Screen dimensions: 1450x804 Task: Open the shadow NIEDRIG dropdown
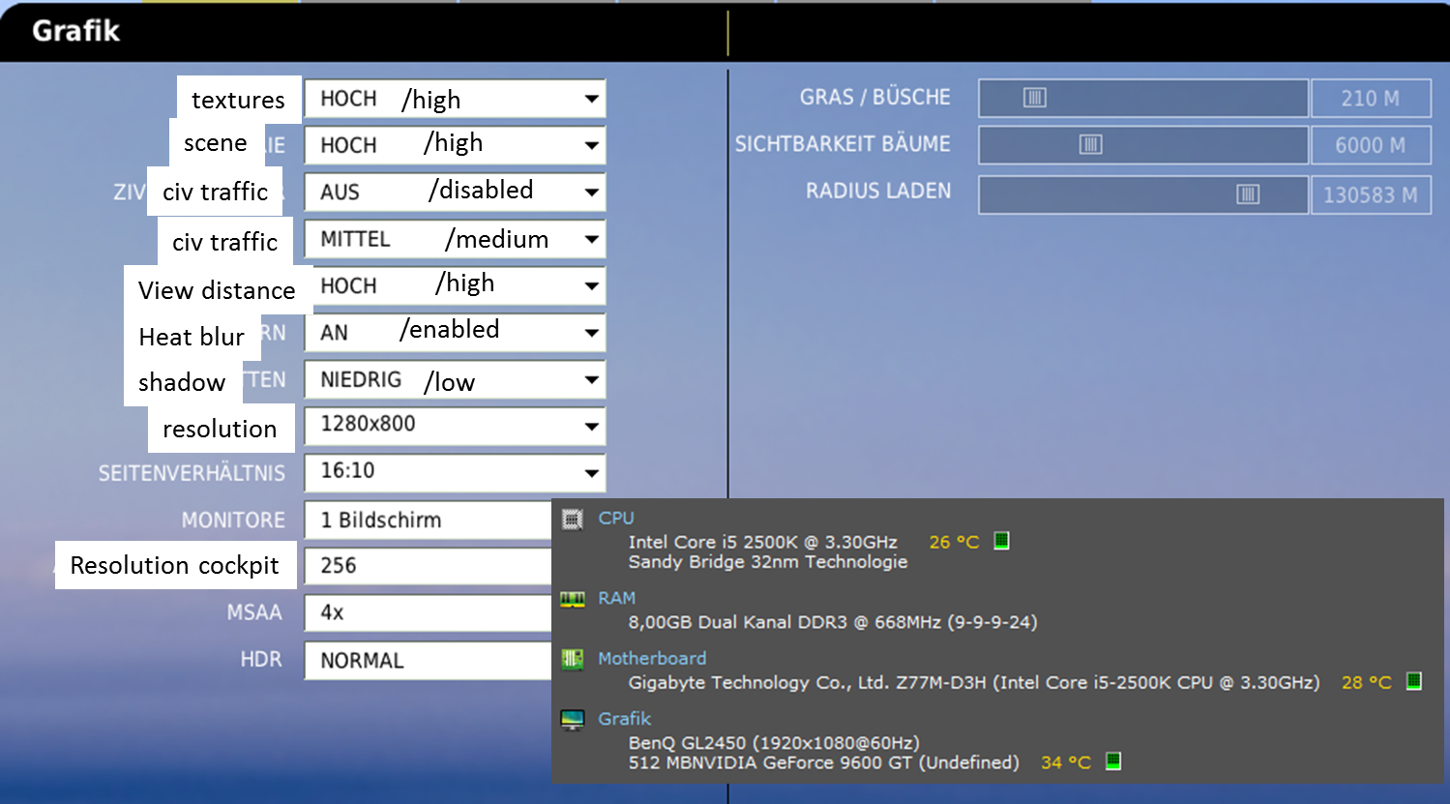[x=455, y=379]
